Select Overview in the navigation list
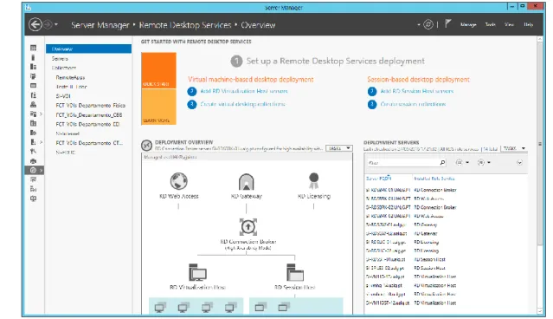Viewport: 553px width, 319px height. (x=88, y=49)
